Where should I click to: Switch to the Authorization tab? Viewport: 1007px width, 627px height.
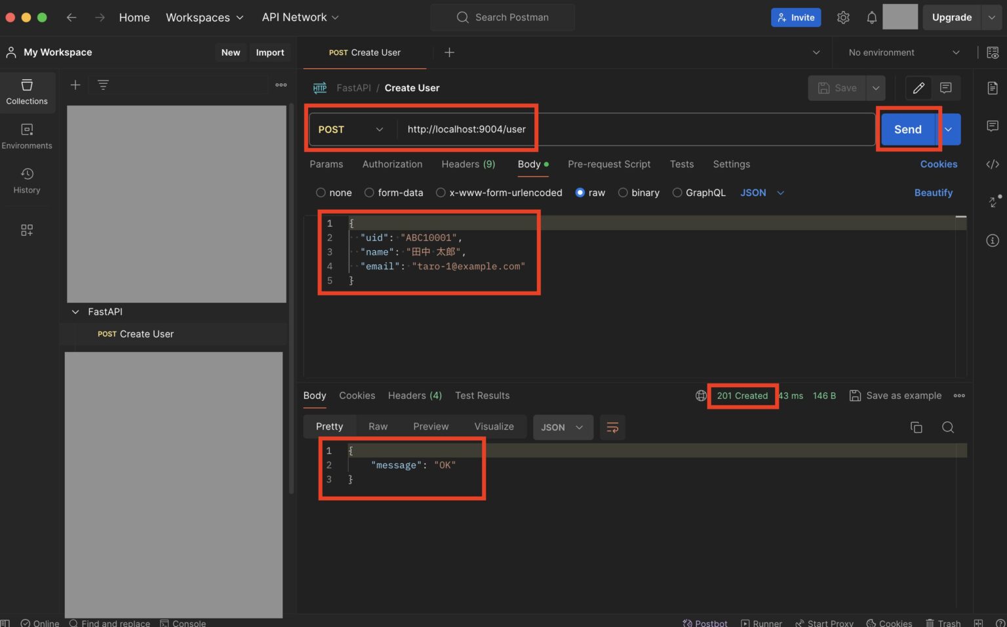pyautogui.click(x=392, y=164)
